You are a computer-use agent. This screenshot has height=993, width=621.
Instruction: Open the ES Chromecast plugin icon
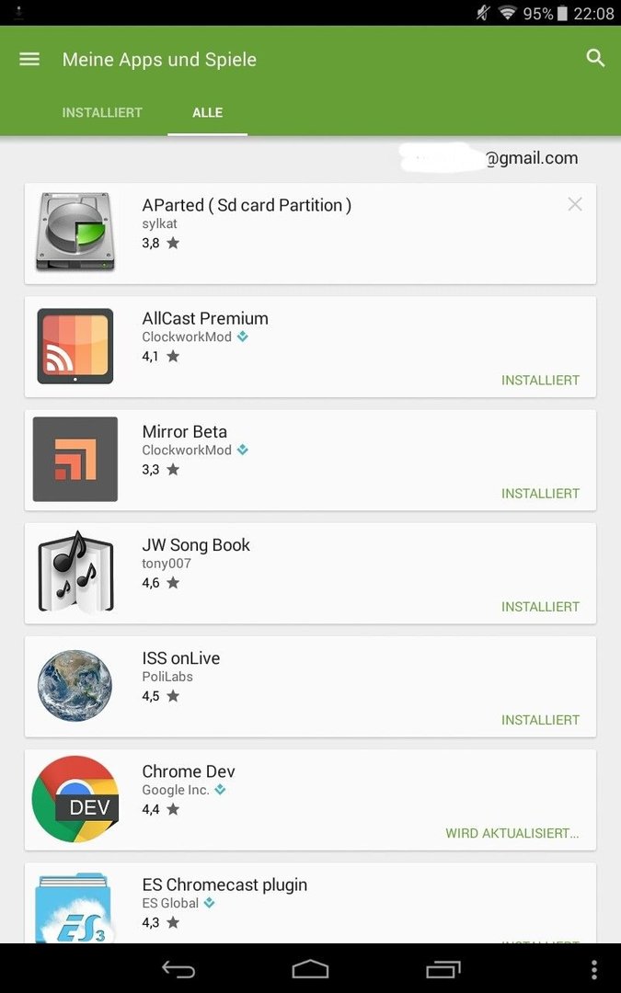(x=75, y=908)
